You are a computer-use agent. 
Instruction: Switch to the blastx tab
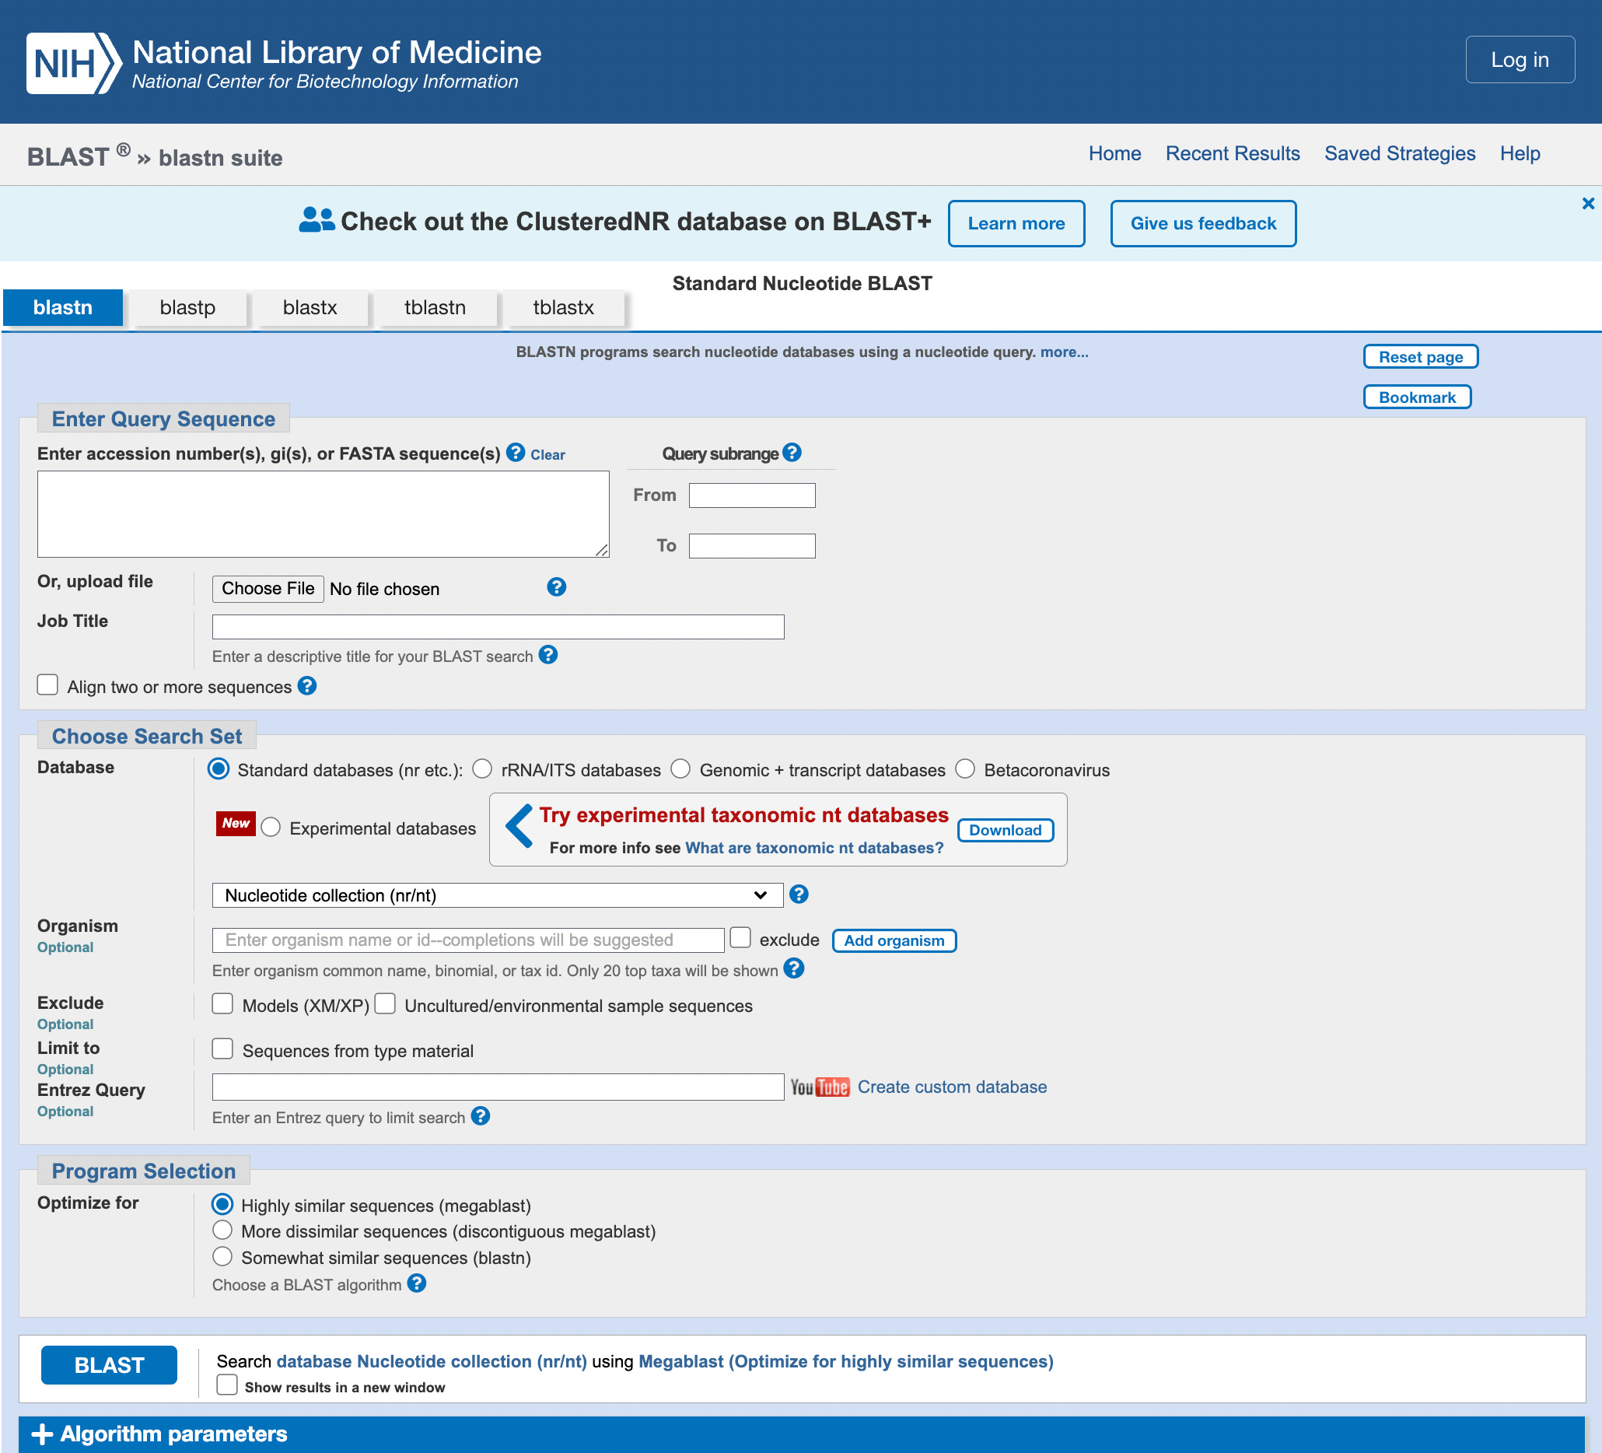[x=310, y=307]
